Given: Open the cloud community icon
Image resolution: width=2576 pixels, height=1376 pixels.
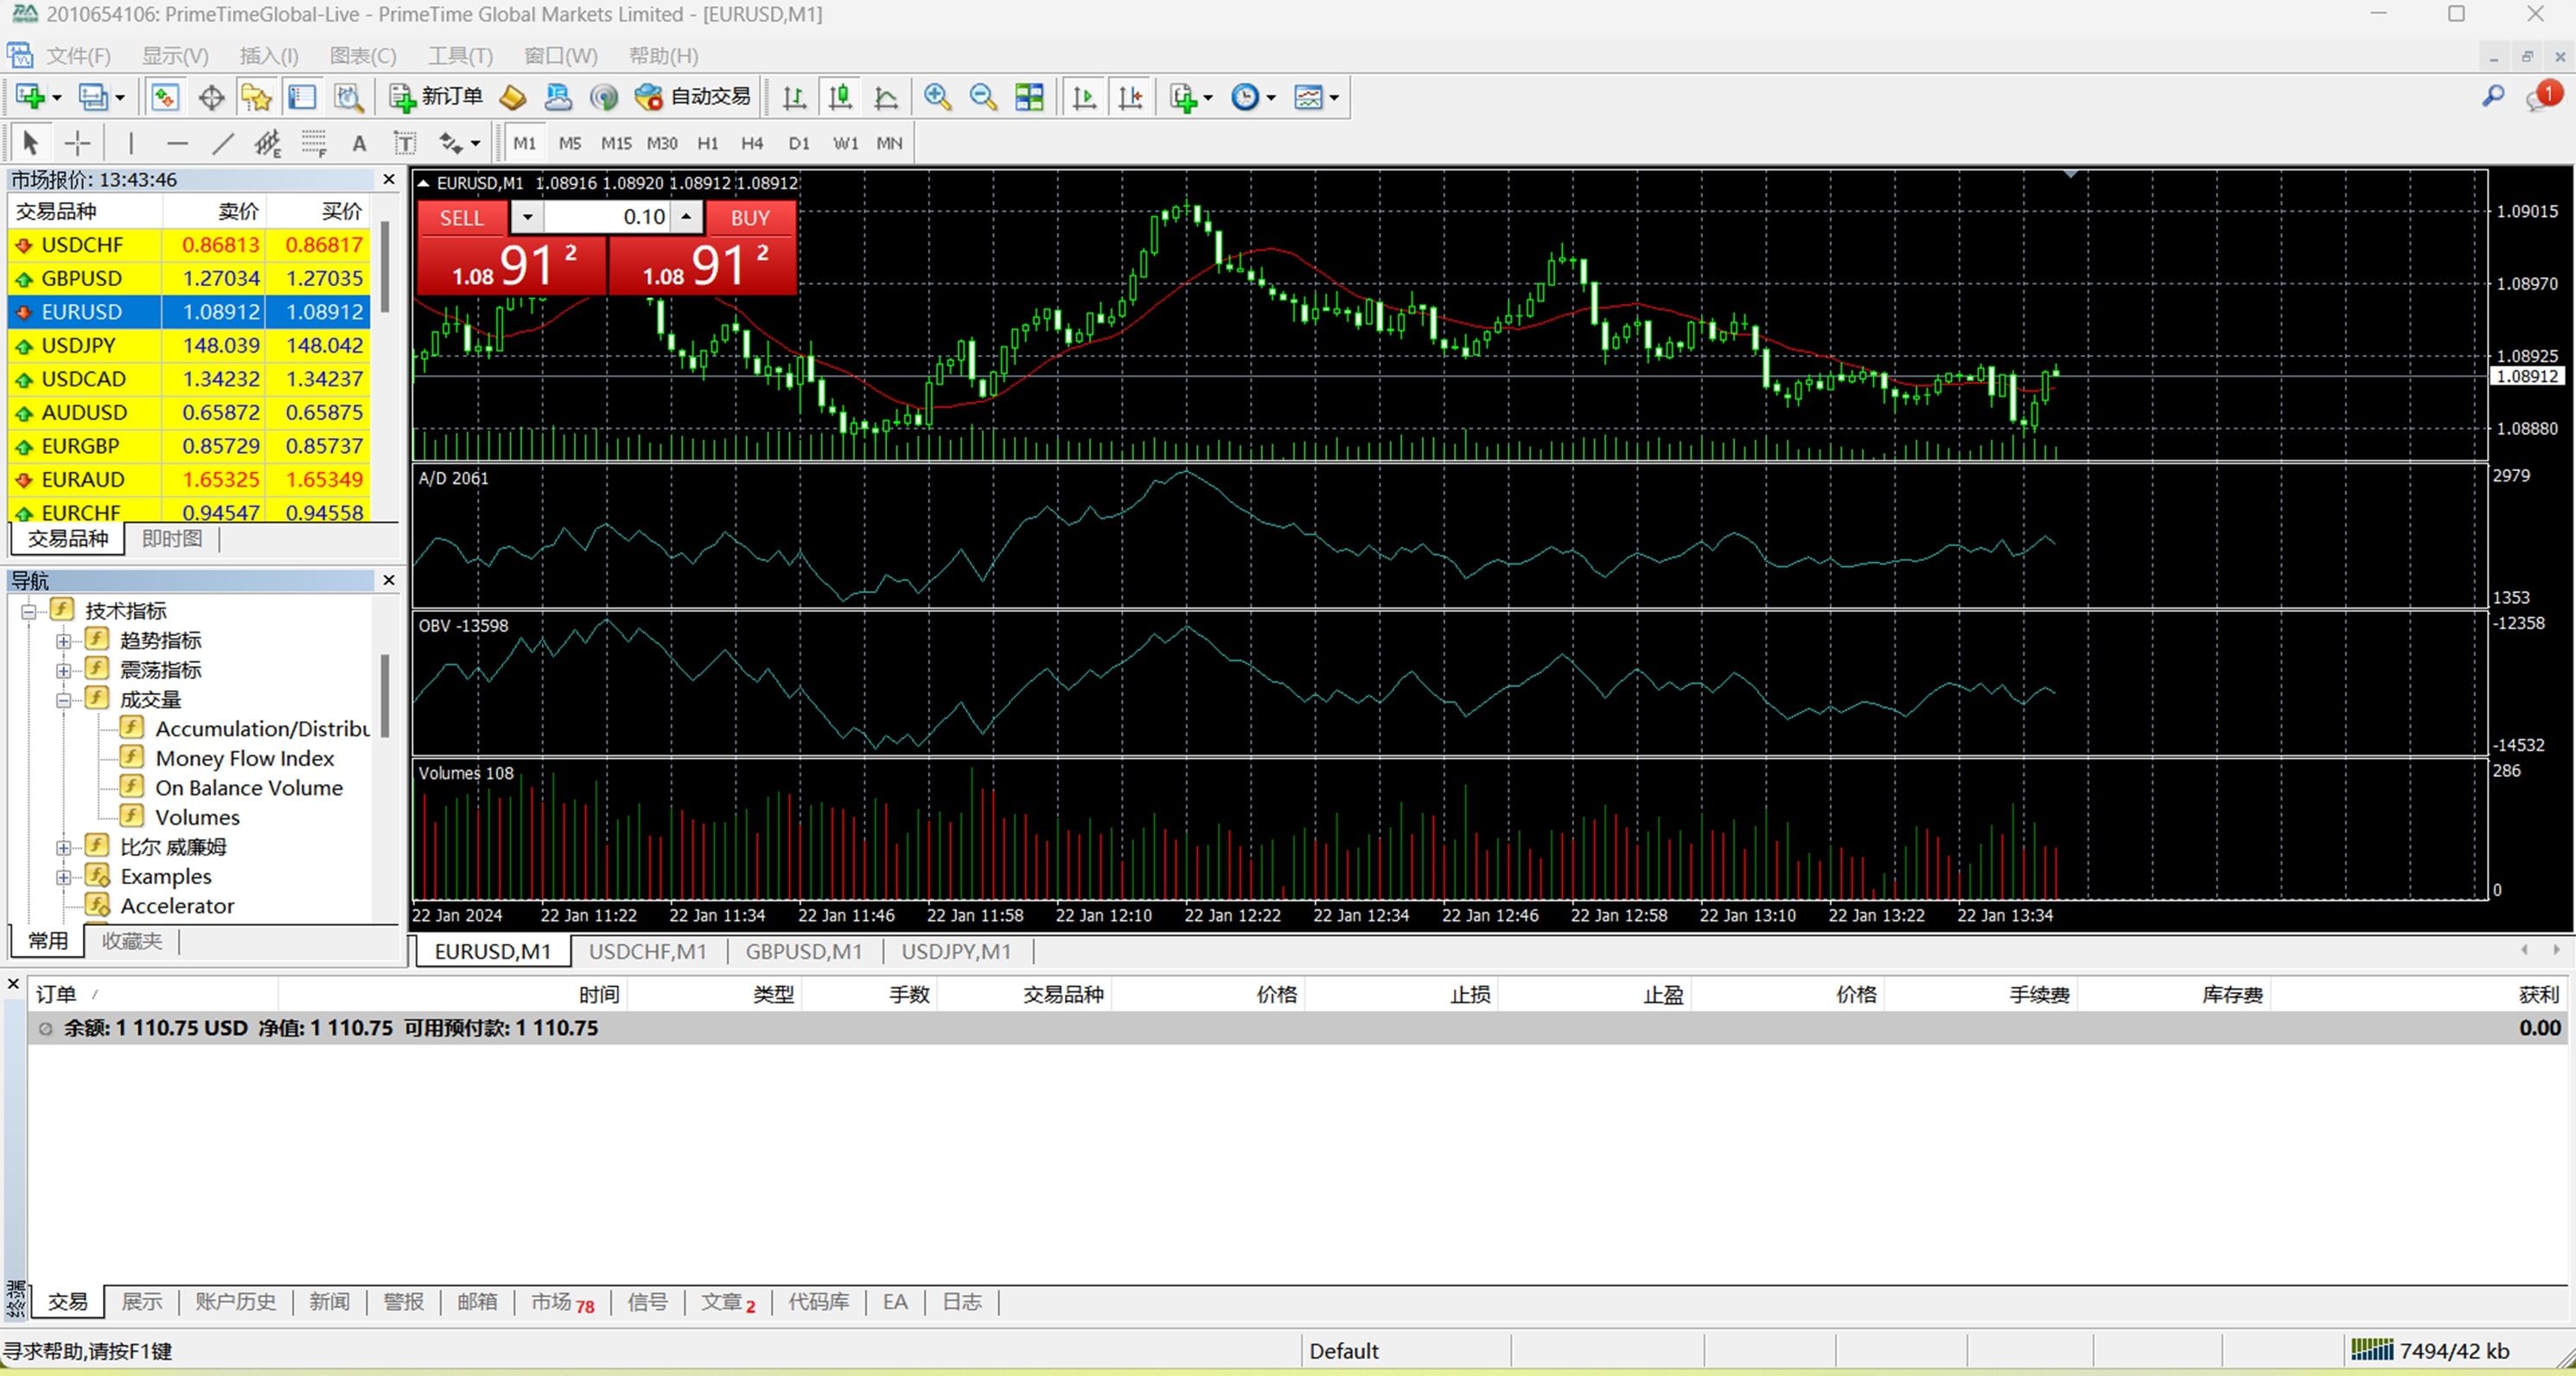Looking at the screenshot, I should pos(558,97).
